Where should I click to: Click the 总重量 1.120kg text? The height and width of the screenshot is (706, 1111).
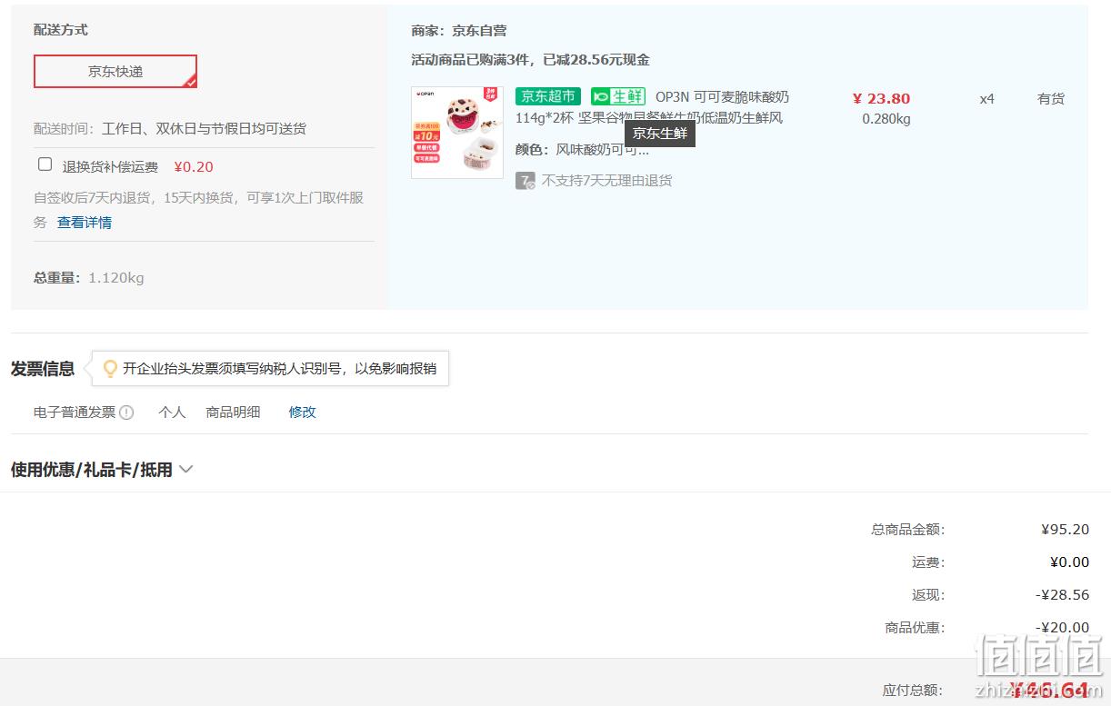pos(89,278)
